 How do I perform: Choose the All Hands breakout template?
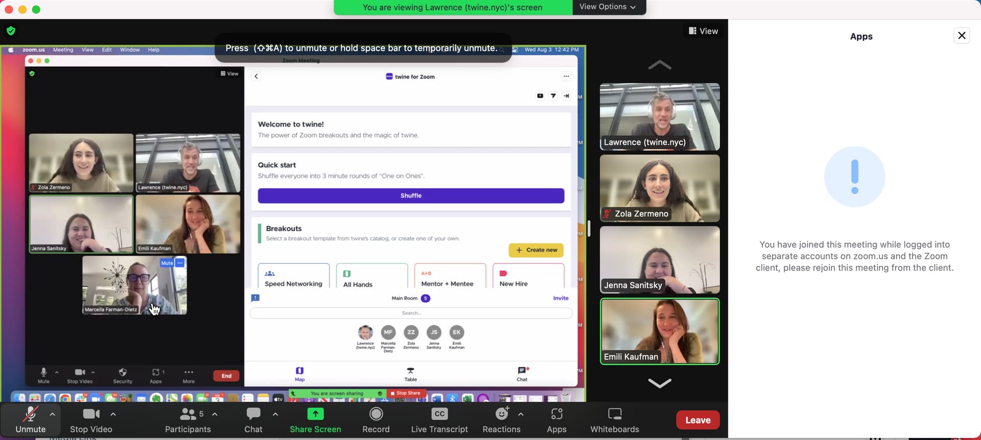tap(372, 276)
